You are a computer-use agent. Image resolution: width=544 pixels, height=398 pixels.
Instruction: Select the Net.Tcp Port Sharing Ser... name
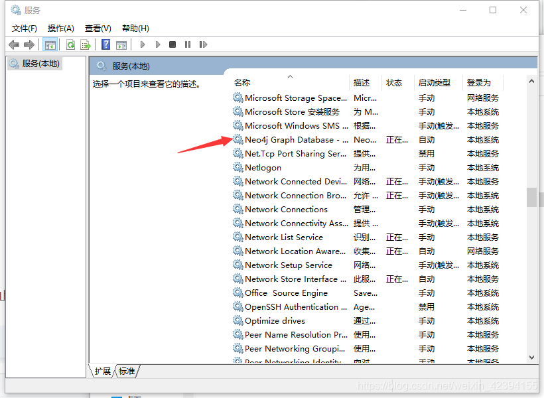[x=296, y=154]
